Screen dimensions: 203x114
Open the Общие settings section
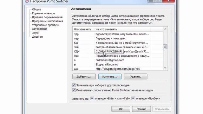(x=36, y=9)
